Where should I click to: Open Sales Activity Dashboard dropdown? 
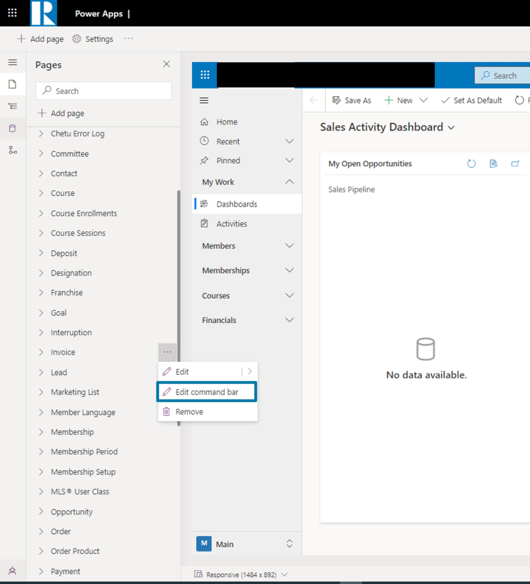pyautogui.click(x=451, y=128)
